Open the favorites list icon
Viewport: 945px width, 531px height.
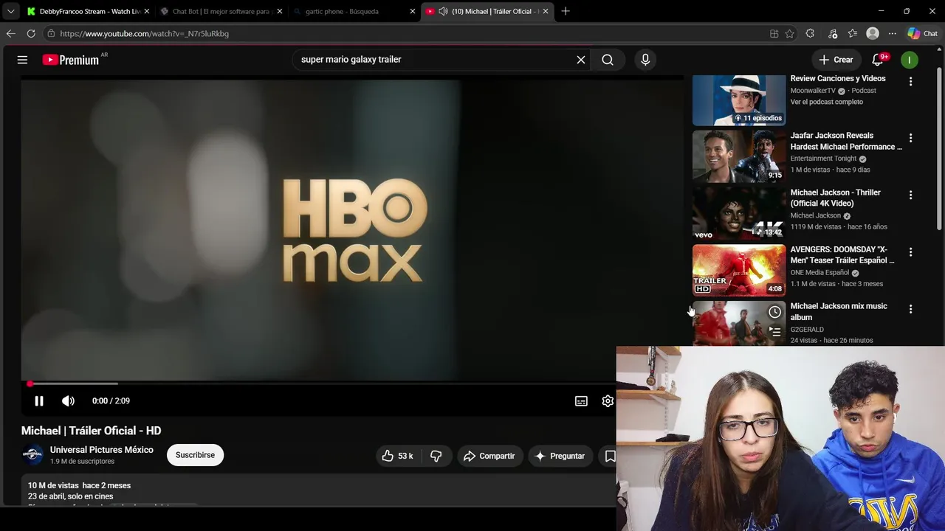pyautogui.click(x=853, y=33)
